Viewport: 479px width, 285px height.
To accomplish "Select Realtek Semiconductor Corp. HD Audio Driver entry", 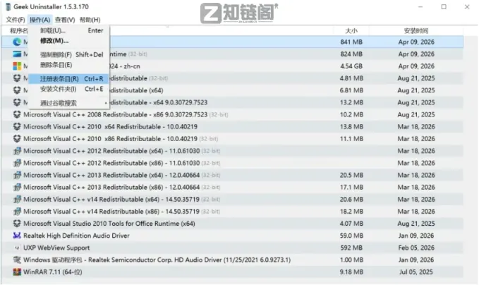I will 233,260.
